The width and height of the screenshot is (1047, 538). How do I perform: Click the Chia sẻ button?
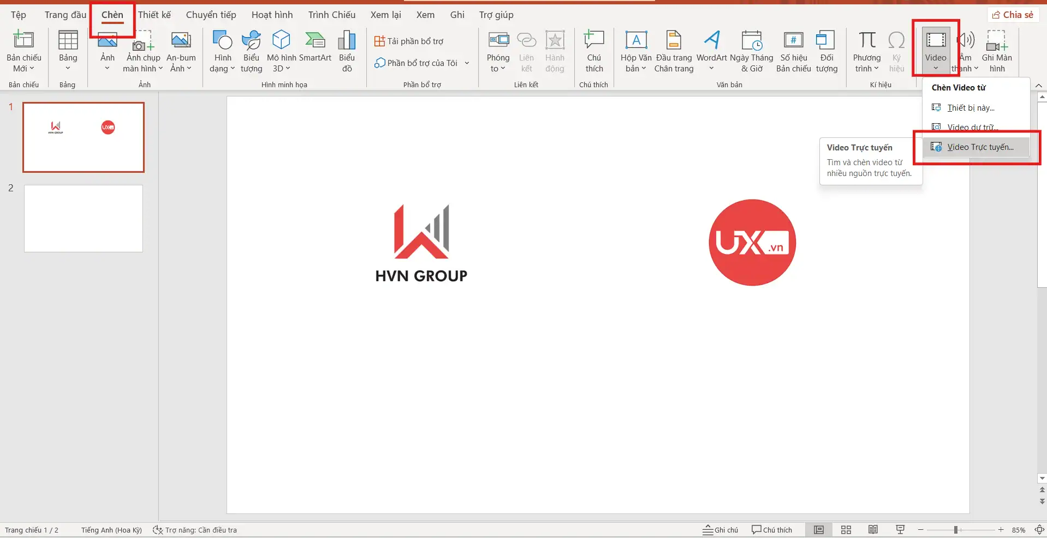point(1013,14)
